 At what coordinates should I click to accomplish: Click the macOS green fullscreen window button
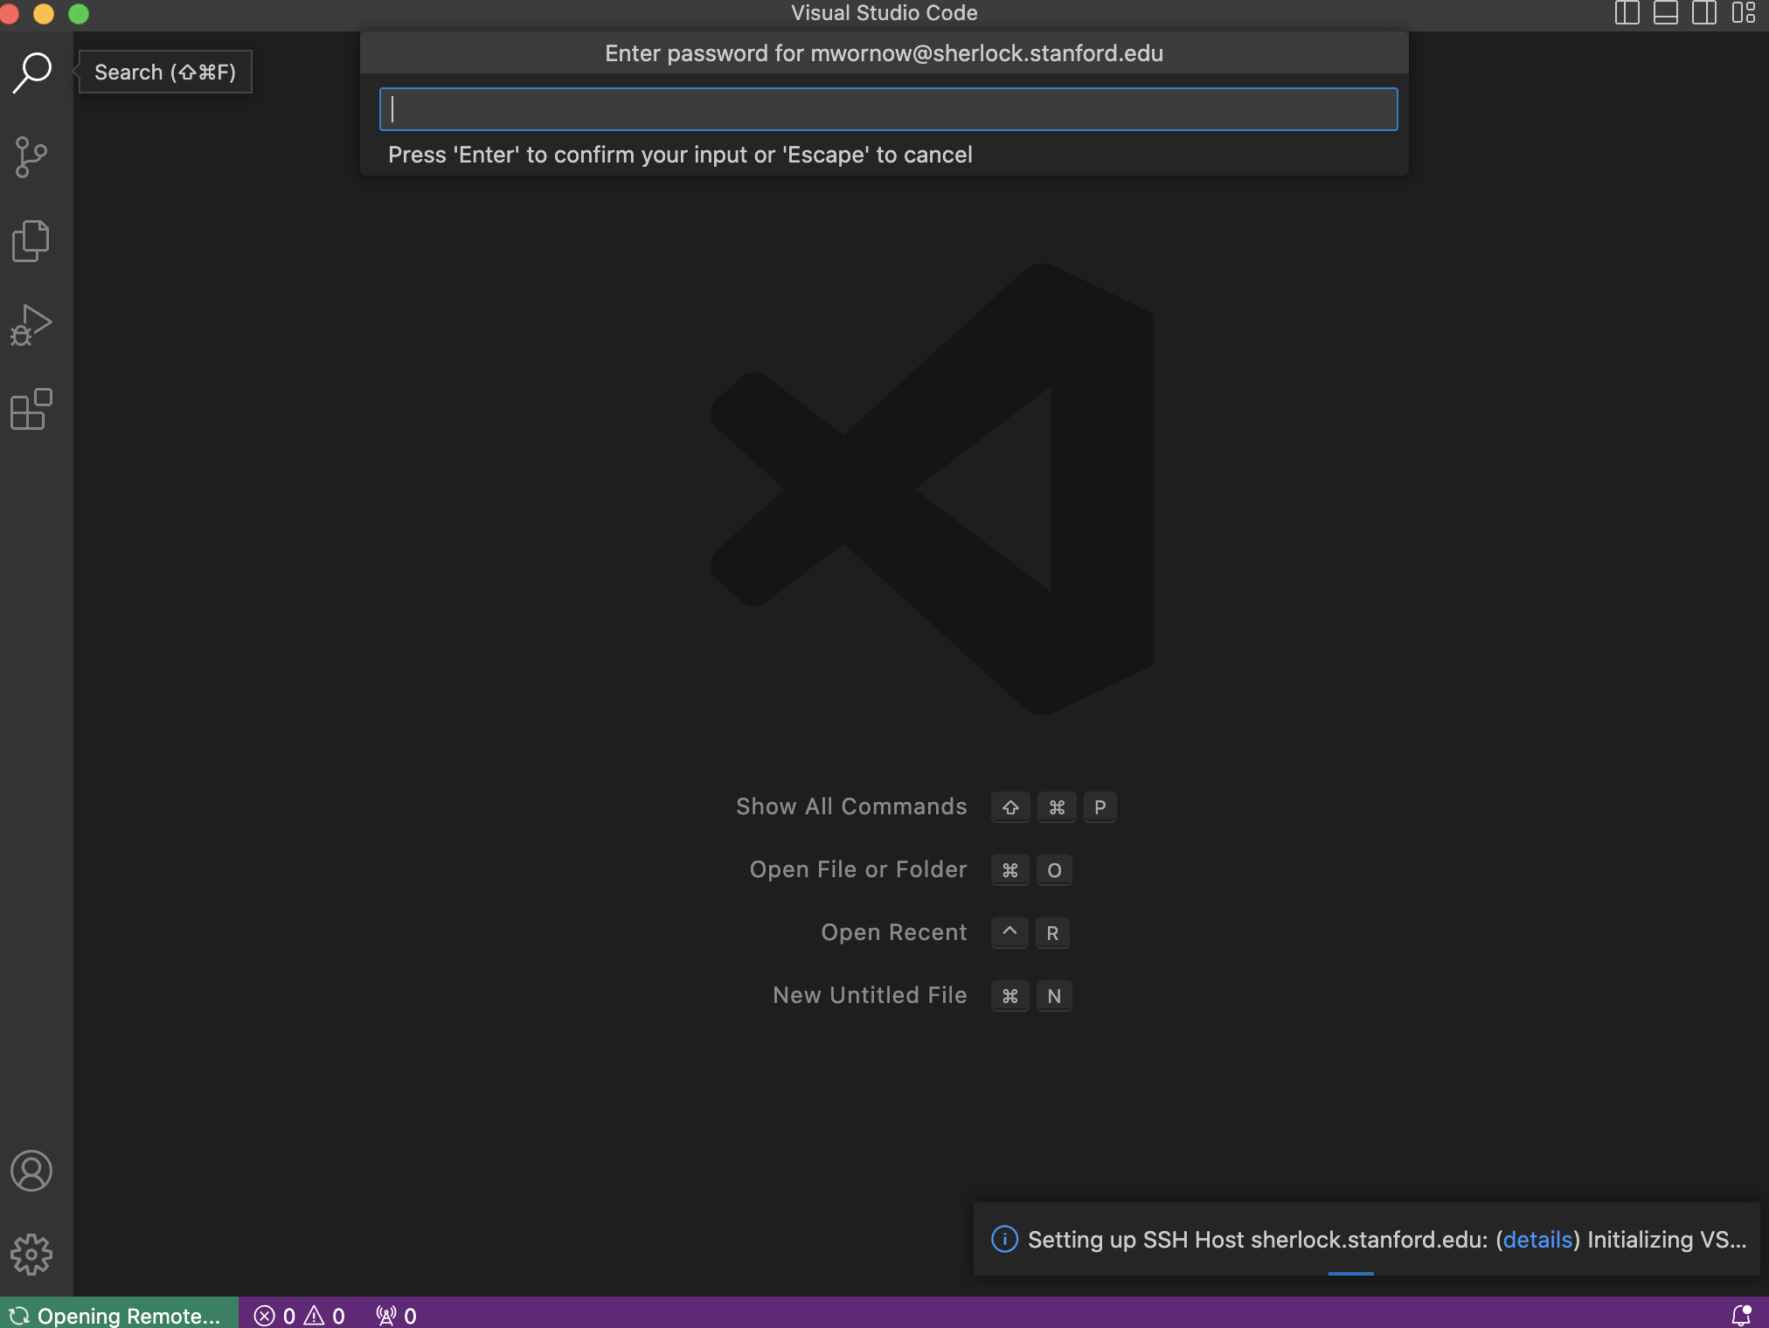(79, 14)
